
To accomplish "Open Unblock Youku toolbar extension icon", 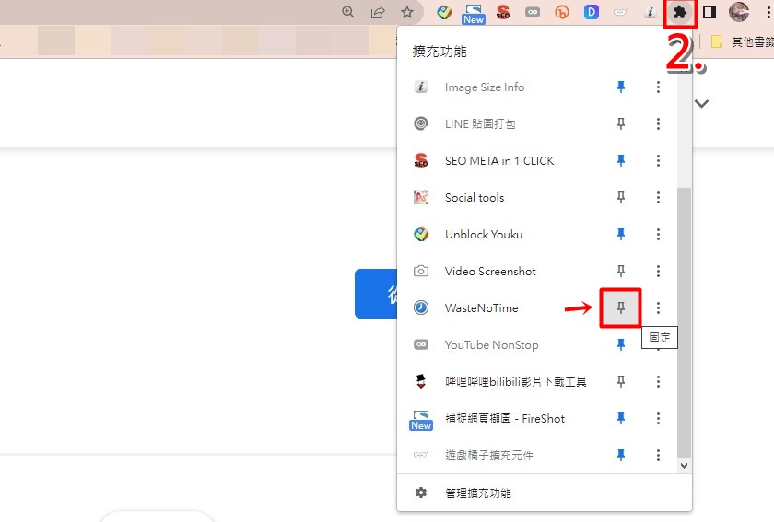I will (444, 12).
